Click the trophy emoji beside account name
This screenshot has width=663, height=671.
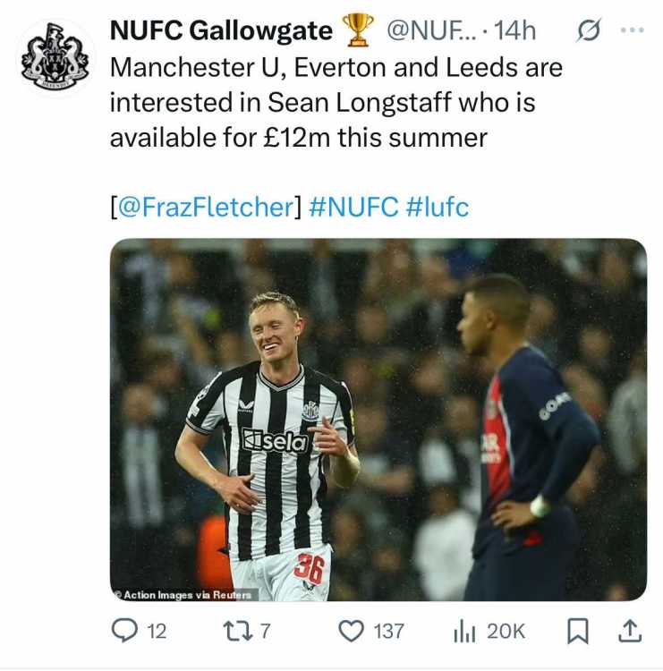coord(358,30)
